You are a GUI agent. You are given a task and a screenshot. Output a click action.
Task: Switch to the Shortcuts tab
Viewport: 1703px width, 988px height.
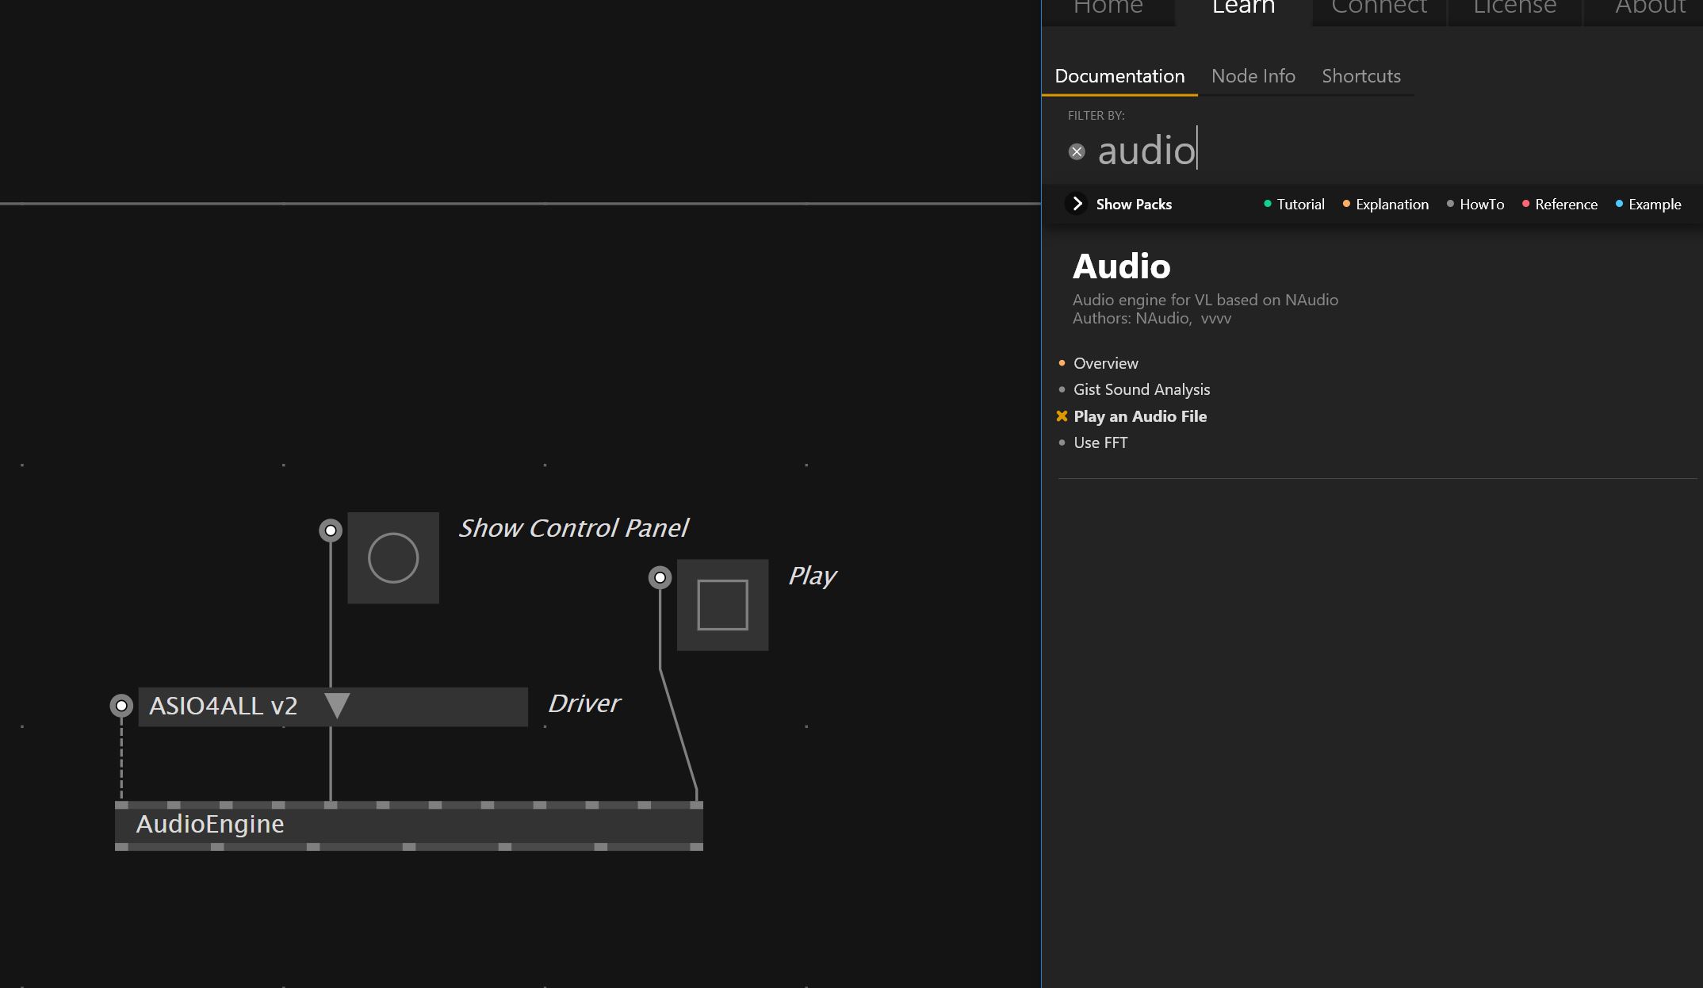tap(1360, 76)
